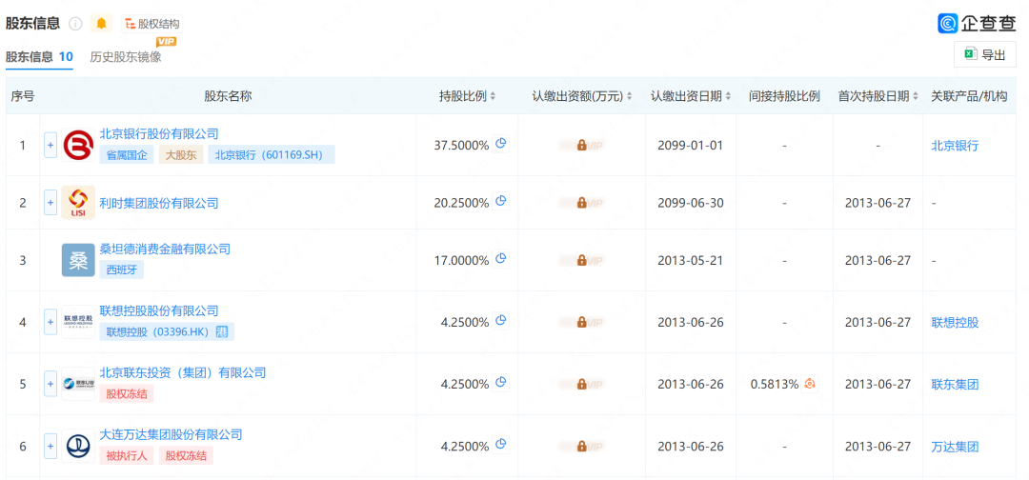Click the 2099-01-01 date cell

click(691, 146)
